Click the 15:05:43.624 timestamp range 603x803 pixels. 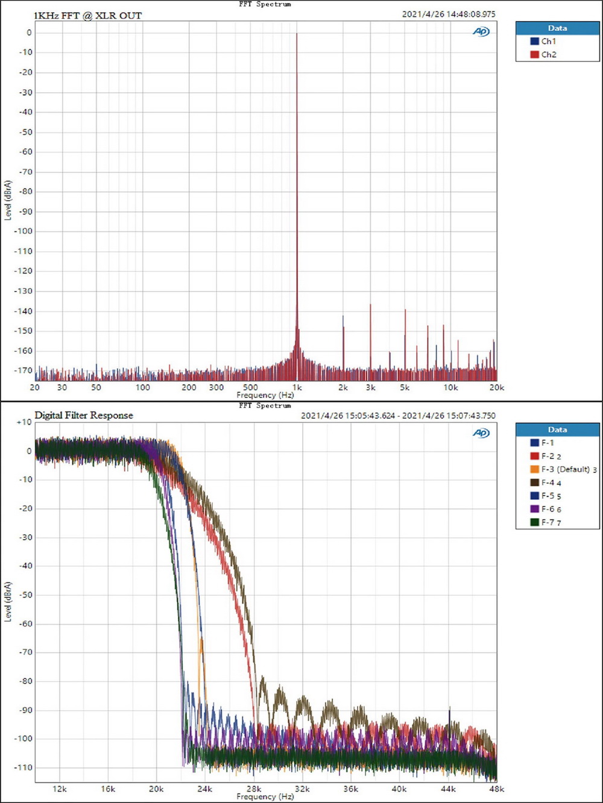(398, 416)
